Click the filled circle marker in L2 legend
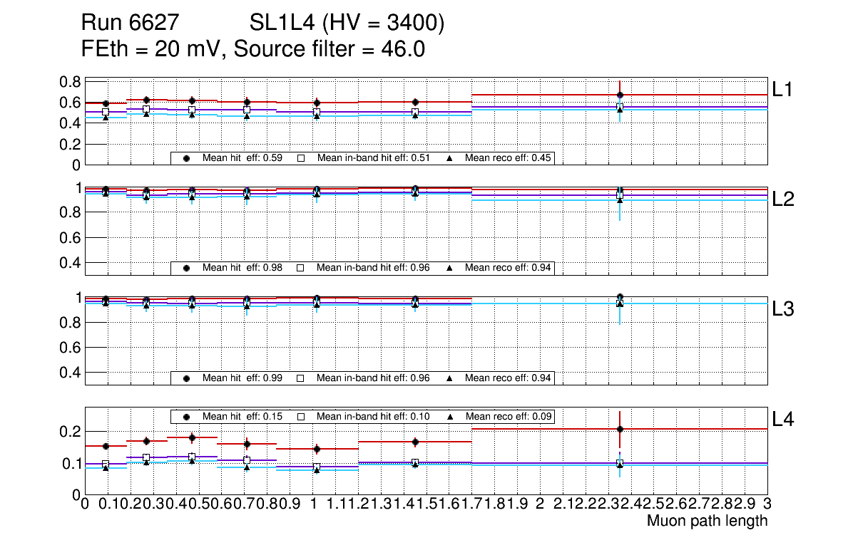The width and height of the screenshot is (853, 550). coord(186,268)
